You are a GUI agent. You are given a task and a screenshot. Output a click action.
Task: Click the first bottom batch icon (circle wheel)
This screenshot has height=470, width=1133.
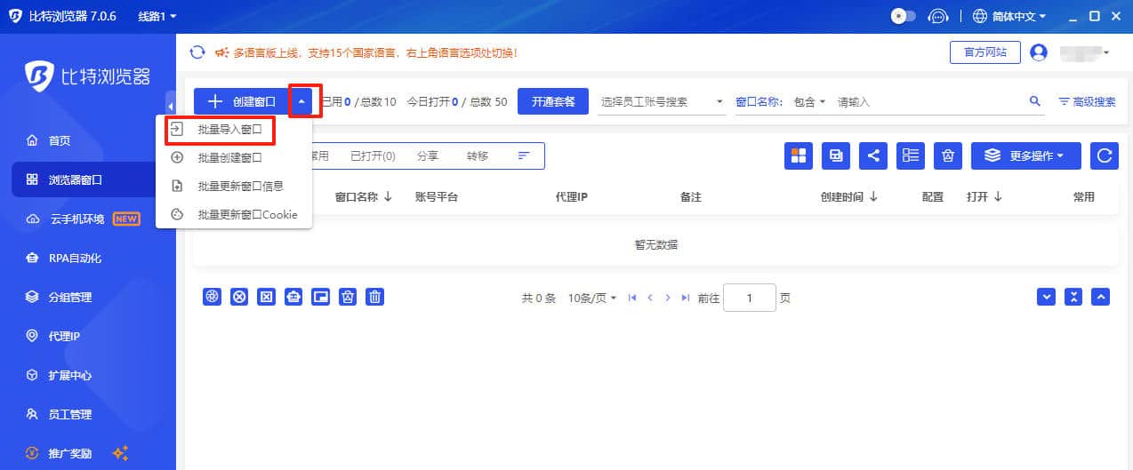(212, 297)
